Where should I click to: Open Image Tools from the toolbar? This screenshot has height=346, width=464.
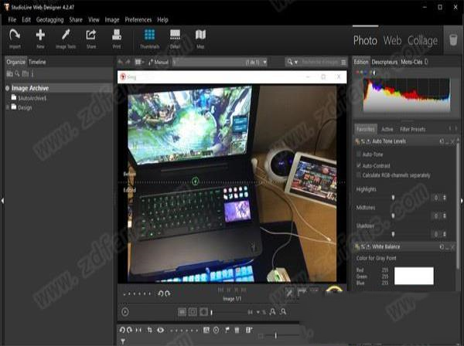point(66,36)
